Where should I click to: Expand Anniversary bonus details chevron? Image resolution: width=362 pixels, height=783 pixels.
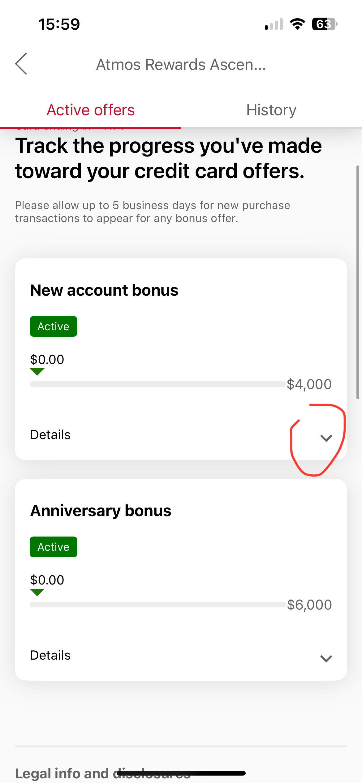click(326, 658)
